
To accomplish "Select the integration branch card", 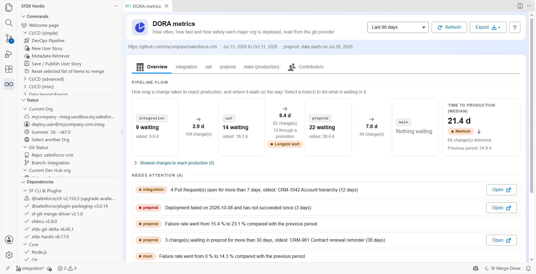I will pos(155,127).
